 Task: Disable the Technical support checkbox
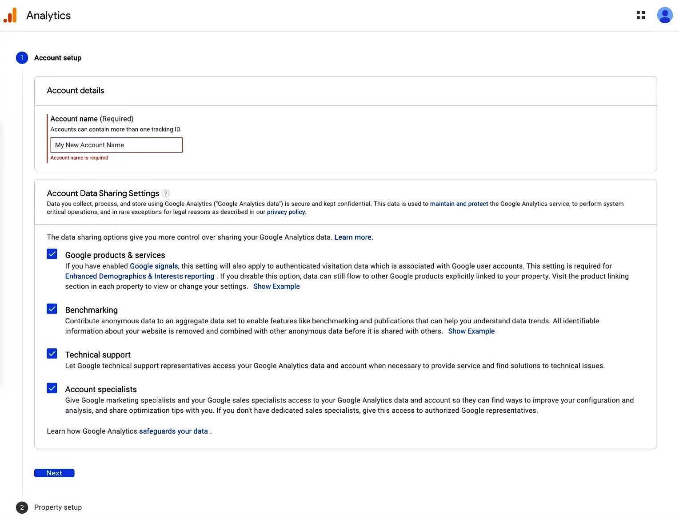point(52,354)
